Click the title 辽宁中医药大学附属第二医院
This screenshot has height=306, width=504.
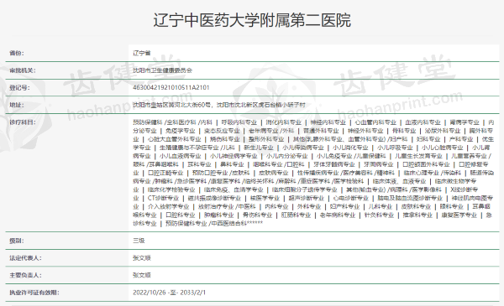point(252,20)
